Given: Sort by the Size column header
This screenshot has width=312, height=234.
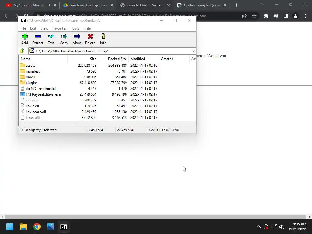Looking at the screenshot, I should click(83, 59).
